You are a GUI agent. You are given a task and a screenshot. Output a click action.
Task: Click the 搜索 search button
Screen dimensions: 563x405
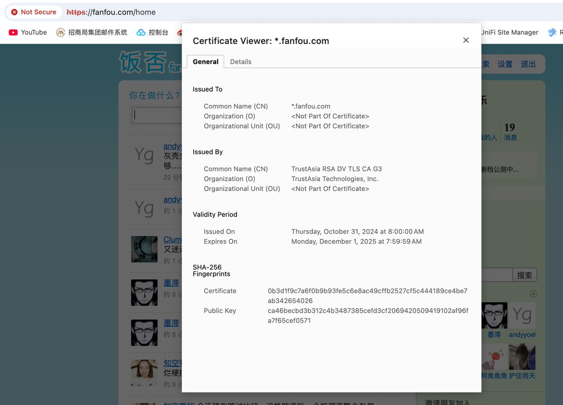[525, 275]
